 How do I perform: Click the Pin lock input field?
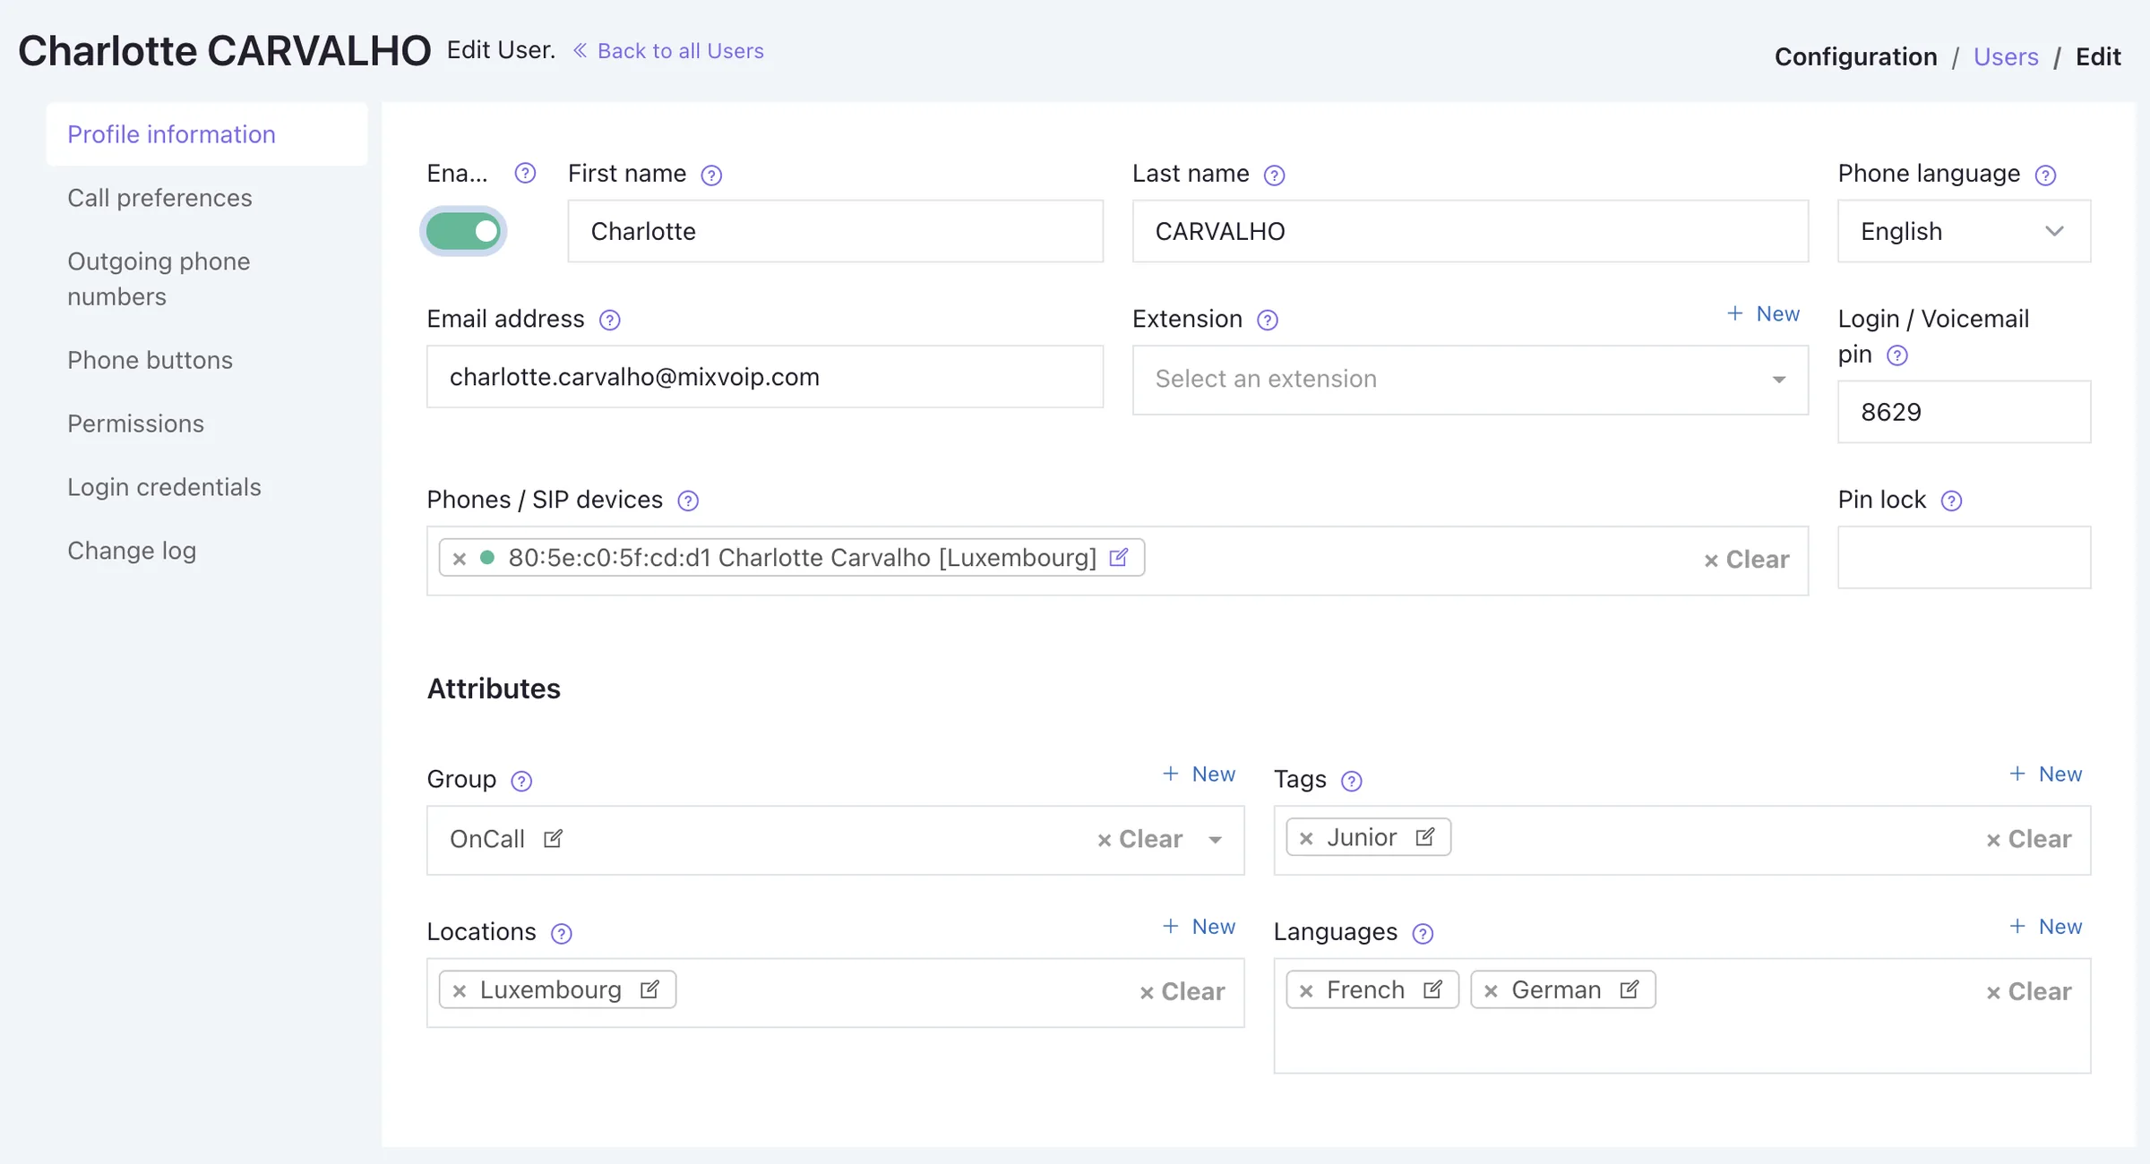[1964, 557]
